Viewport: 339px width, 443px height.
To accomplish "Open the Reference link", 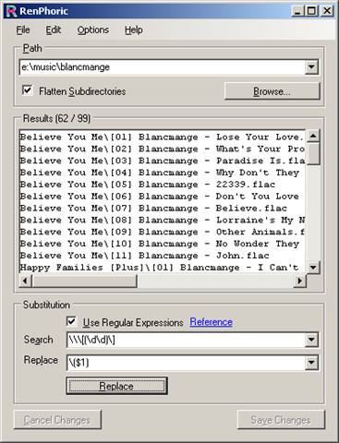I will [211, 322].
